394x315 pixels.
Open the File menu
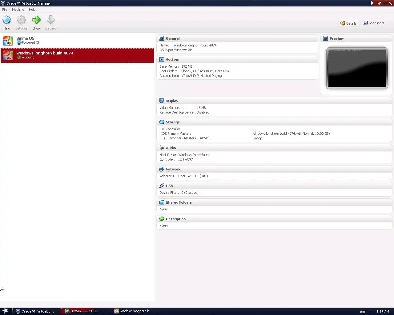[5, 10]
